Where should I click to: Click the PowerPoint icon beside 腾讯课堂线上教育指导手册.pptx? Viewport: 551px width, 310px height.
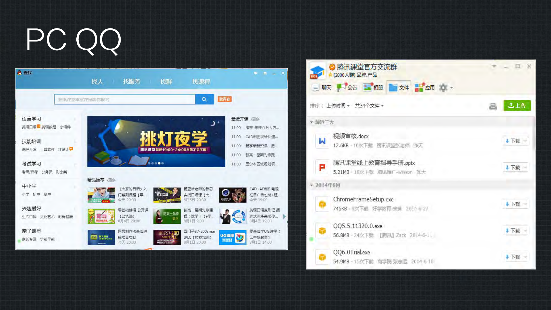click(x=322, y=167)
